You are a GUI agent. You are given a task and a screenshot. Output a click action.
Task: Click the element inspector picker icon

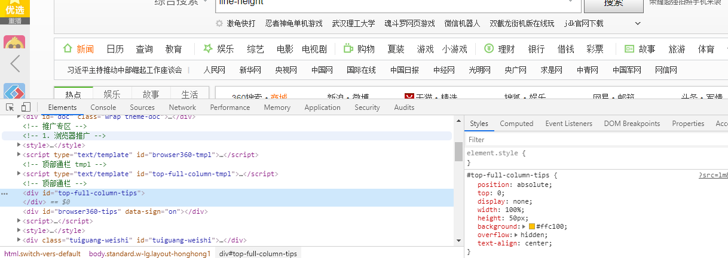click(10, 107)
